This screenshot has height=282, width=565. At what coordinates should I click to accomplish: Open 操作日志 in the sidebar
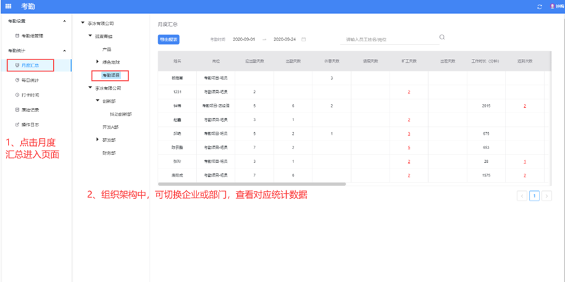[30, 124]
